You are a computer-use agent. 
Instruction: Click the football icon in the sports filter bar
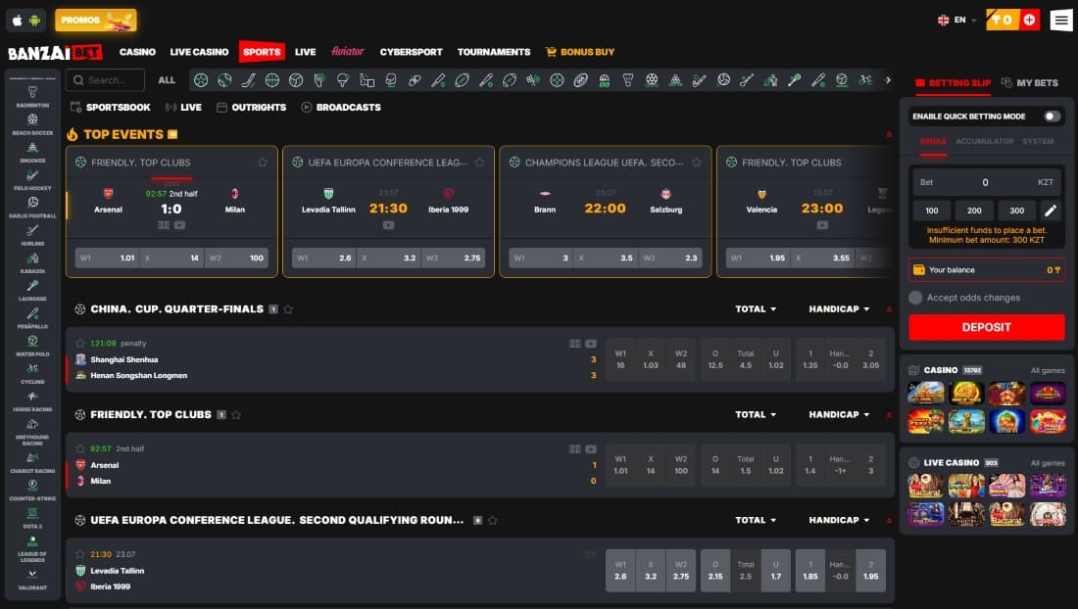[201, 80]
